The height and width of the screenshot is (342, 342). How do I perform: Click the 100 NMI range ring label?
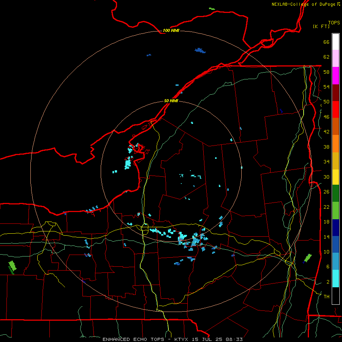171,30
